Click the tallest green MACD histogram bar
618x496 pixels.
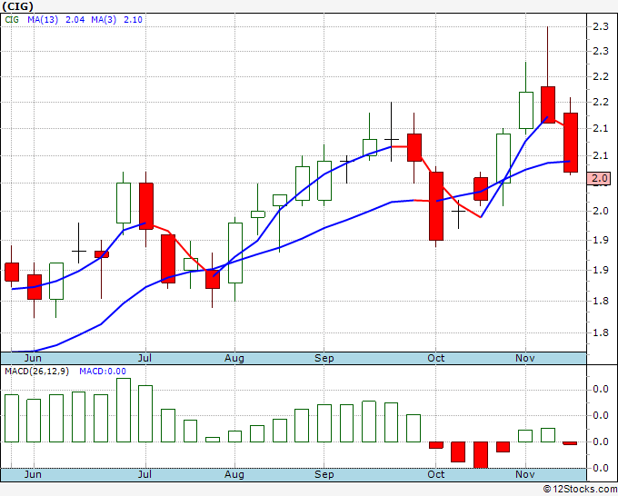pyautogui.click(x=124, y=410)
